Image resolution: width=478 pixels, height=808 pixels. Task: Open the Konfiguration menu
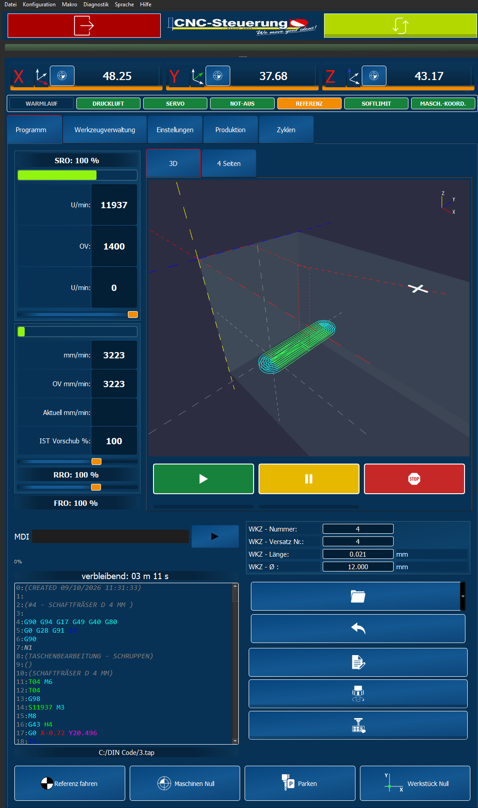[39, 4]
